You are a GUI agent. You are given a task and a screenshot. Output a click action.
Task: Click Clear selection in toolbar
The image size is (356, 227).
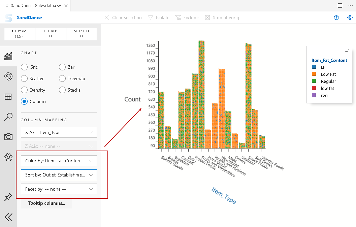point(123,18)
